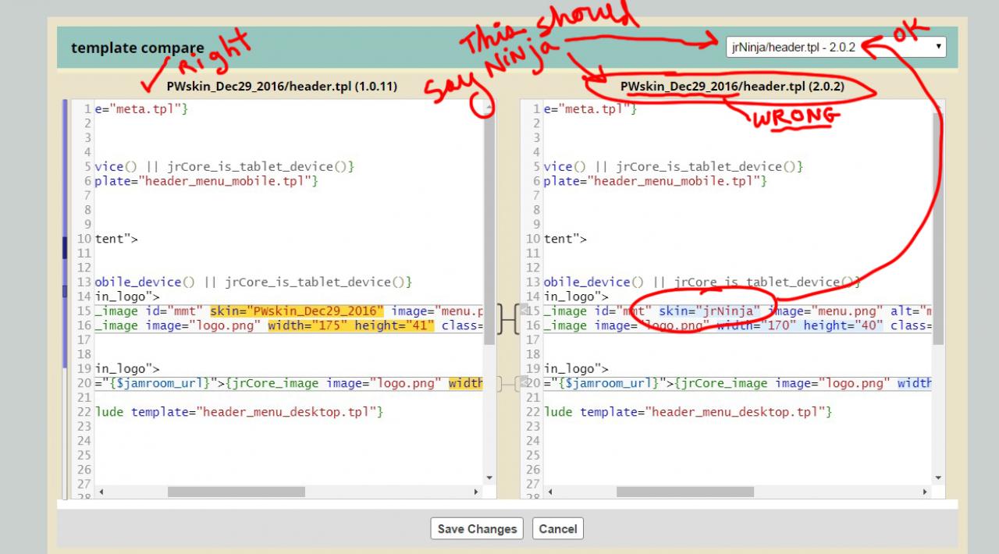Image resolution: width=999 pixels, height=554 pixels.
Task: Click line number 10 in the right pane gutter
Action: pos(534,239)
